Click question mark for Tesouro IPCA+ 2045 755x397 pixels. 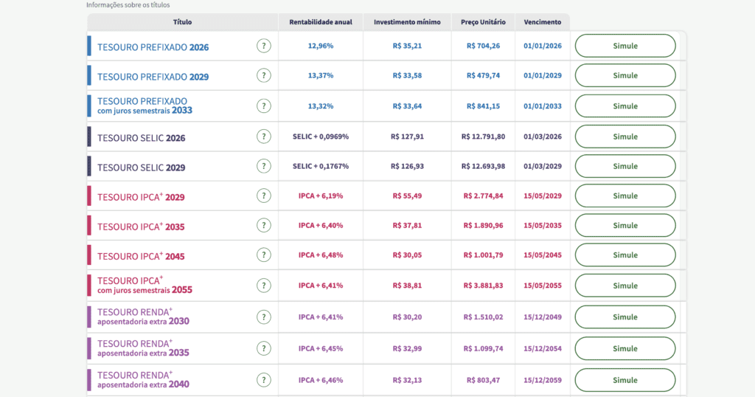[263, 255]
